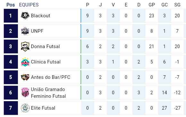Viewport: 186px width, 117px height.
Task: Click the Clínica Futsal badge icon
Action: click(x=25, y=62)
